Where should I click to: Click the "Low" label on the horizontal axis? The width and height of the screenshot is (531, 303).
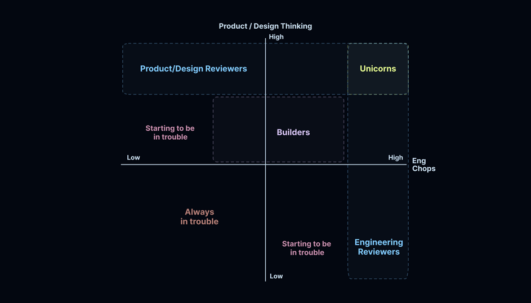click(133, 158)
